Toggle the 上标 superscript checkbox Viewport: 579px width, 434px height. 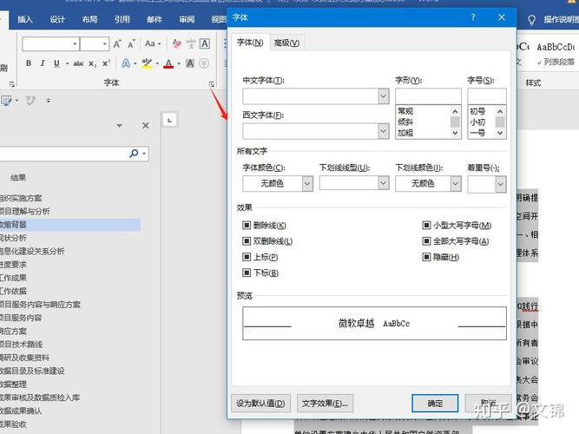point(247,257)
